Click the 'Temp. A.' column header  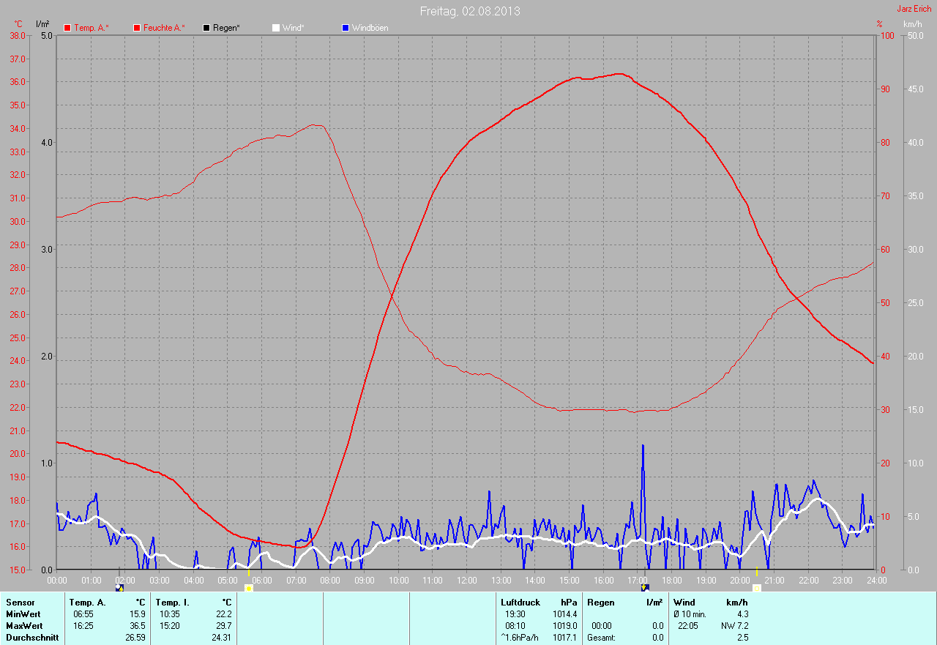87,603
